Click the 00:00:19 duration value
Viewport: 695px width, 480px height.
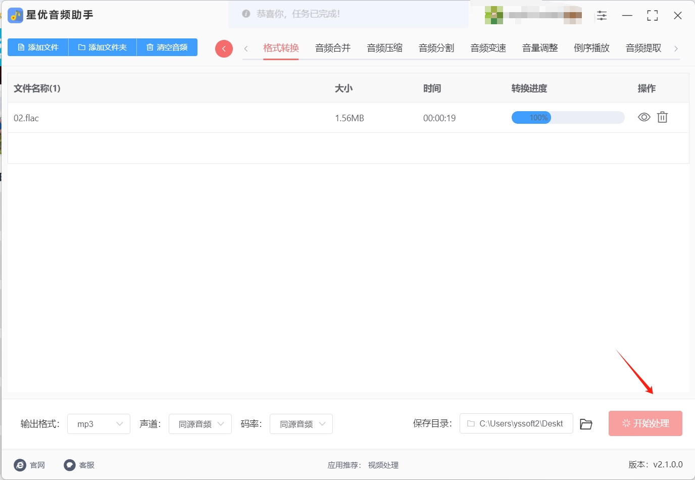439,118
